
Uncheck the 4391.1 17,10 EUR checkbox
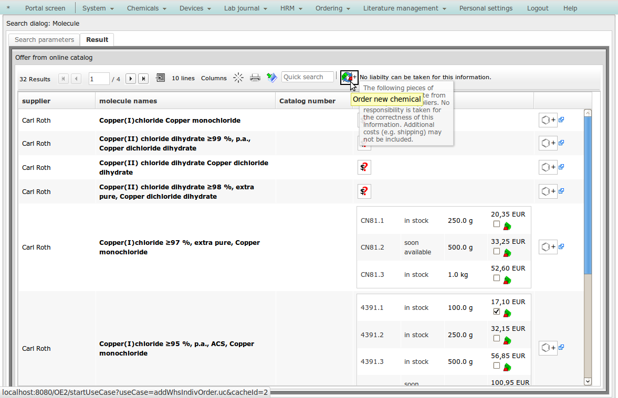[x=497, y=311]
